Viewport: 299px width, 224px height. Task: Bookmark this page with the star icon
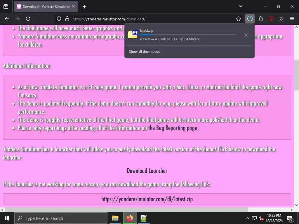(x=238, y=19)
